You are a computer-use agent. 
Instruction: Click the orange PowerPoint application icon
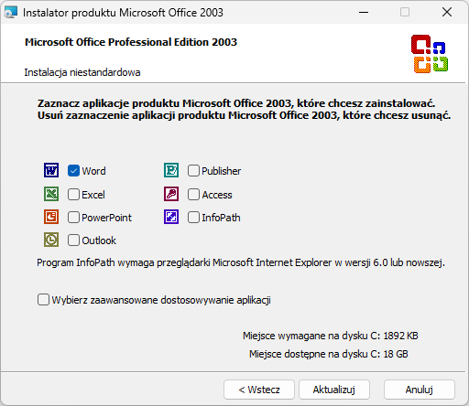[51, 217]
